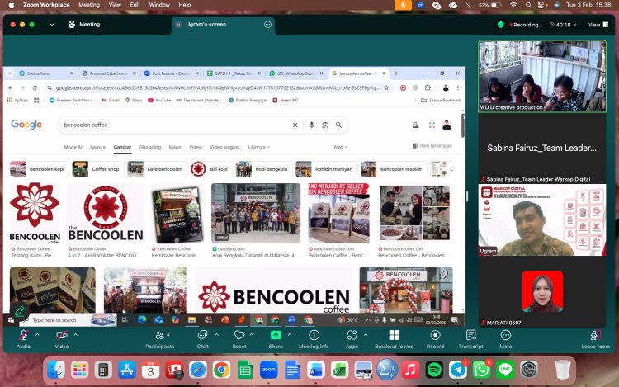Open Calendar from the Dock
The width and height of the screenshot is (619, 387).
pyautogui.click(x=150, y=370)
